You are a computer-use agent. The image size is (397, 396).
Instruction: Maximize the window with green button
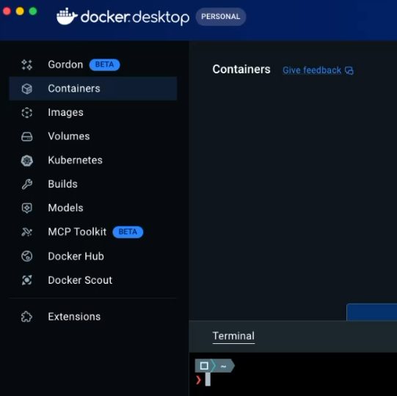(x=33, y=11)
